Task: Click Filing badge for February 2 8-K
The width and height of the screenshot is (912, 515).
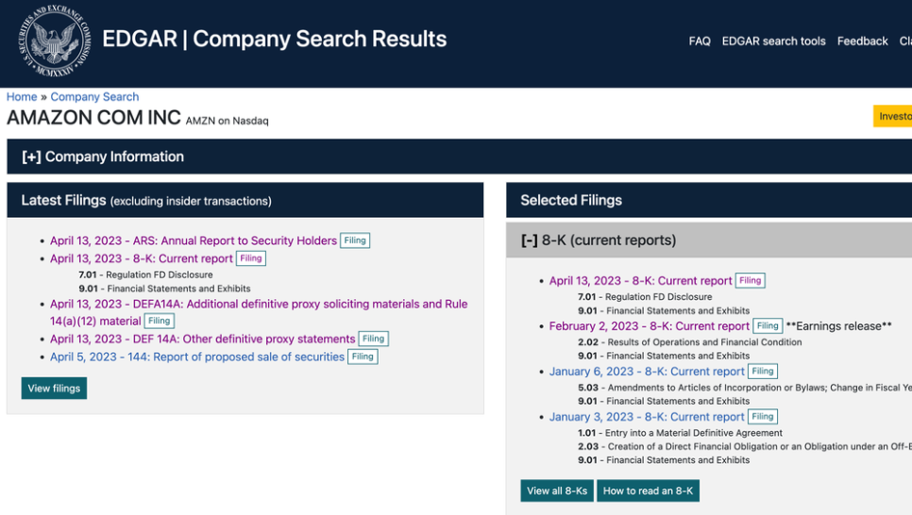Action: coord(768,325)
